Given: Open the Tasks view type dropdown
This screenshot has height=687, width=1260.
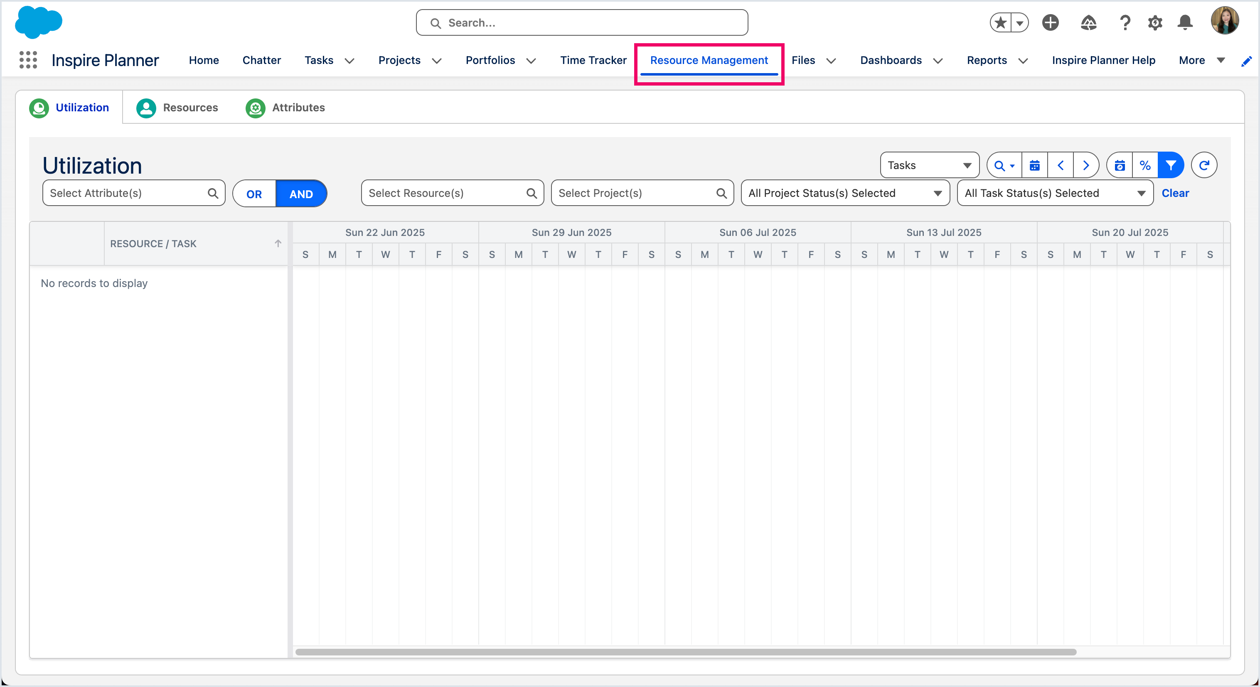Looking at the screenshot, I should point(929,165).
